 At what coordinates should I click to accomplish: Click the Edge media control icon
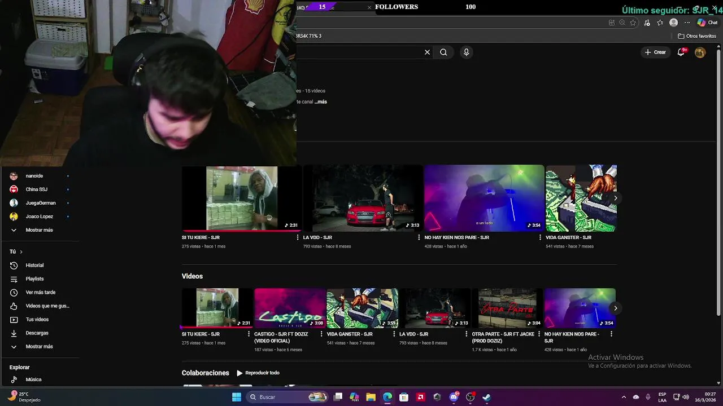coord(647,23)
